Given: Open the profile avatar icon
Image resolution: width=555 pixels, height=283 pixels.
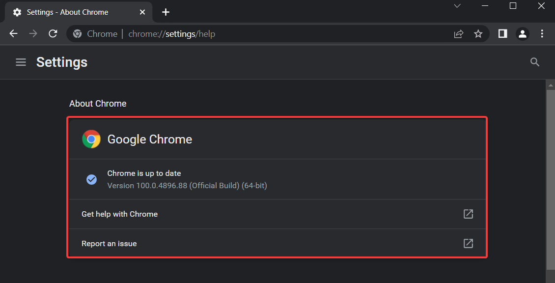Looking at the screenshot, I should click(523, 33).
